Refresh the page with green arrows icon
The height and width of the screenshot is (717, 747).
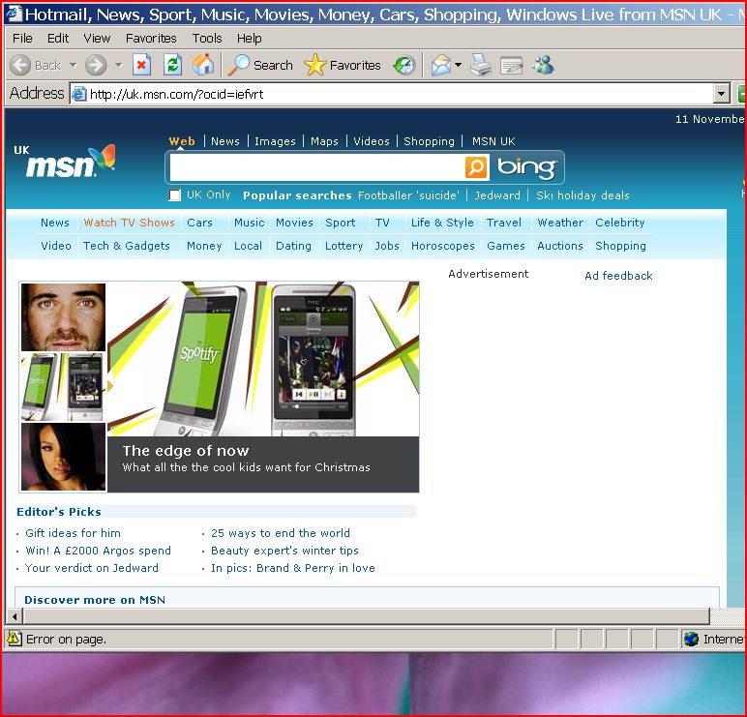tap(172, 65)
